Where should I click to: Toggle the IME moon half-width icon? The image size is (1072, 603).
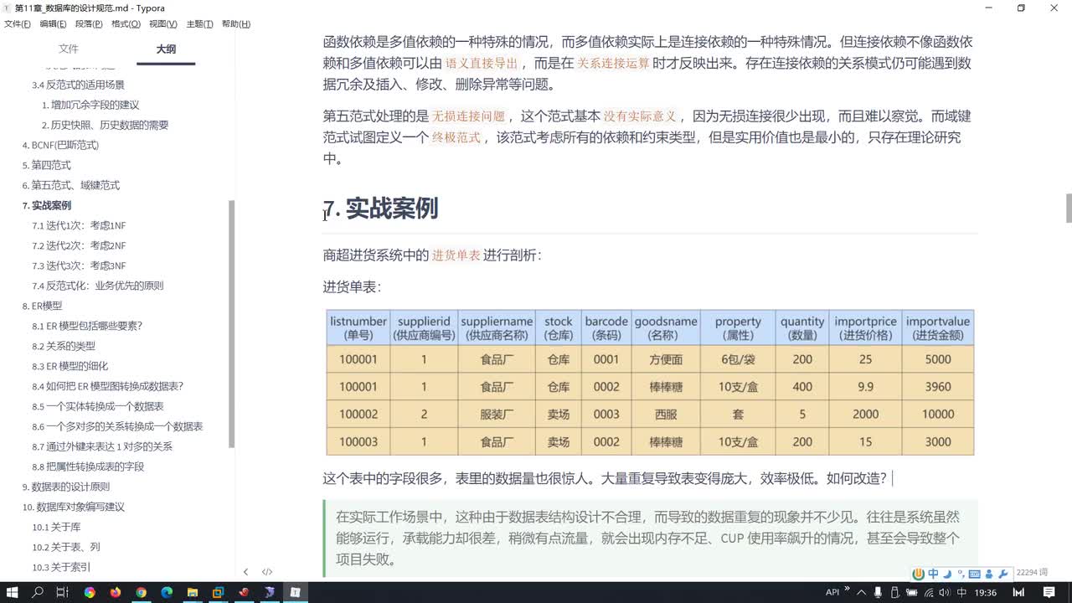point(947,574)
